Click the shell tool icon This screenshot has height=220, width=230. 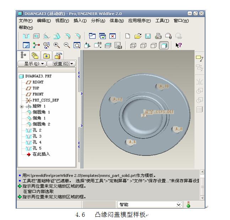click(x=36, y=36)
